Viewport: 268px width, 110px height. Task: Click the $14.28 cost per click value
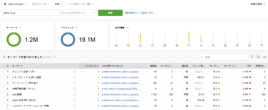pos(200,100)
